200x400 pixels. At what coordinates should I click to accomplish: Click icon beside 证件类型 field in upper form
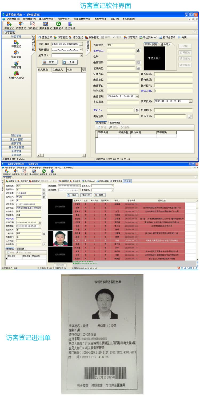(x=139, y=68)
